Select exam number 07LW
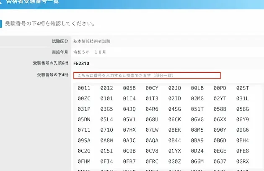This screenshot has width=264, height=171. coord(152,130)
